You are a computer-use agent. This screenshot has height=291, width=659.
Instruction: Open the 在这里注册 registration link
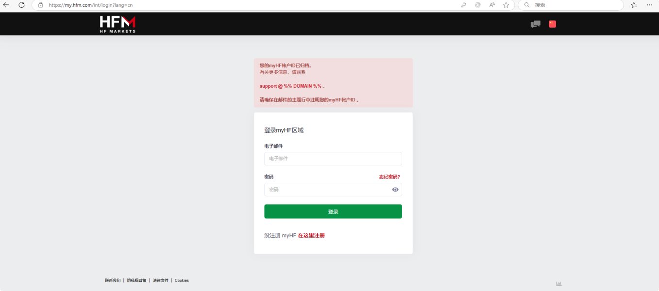[x=311, y=235]
